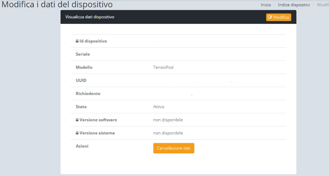Screen dimensions: 329x176
Task: Click 'non disponibile' in Versione software row
Action: (x=168, y=120)
